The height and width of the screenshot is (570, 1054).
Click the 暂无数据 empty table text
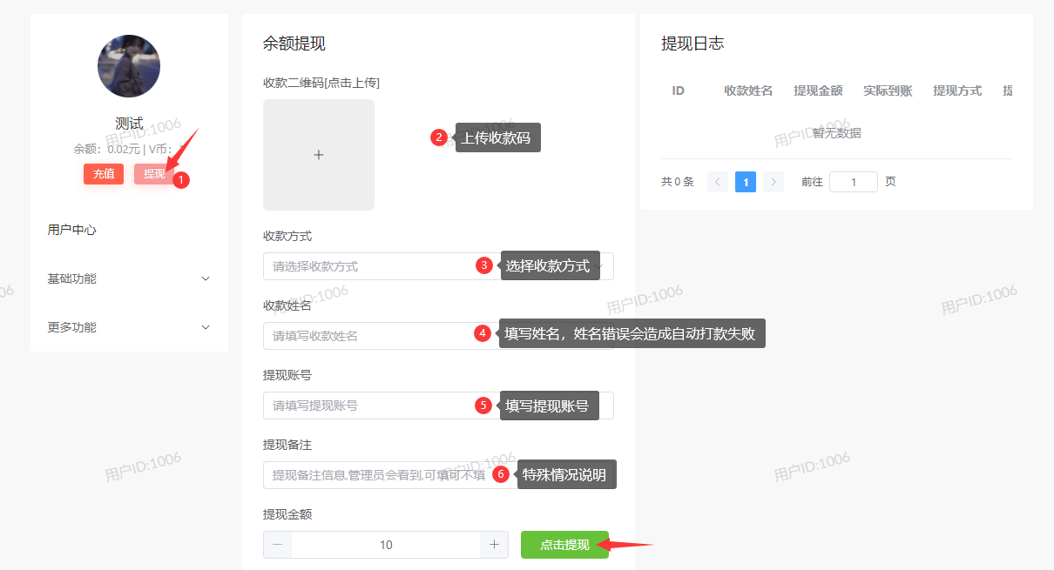837,133
